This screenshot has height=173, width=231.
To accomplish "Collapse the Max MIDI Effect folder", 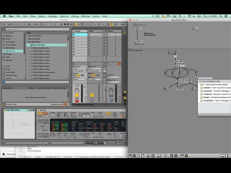I will (27, 42).
